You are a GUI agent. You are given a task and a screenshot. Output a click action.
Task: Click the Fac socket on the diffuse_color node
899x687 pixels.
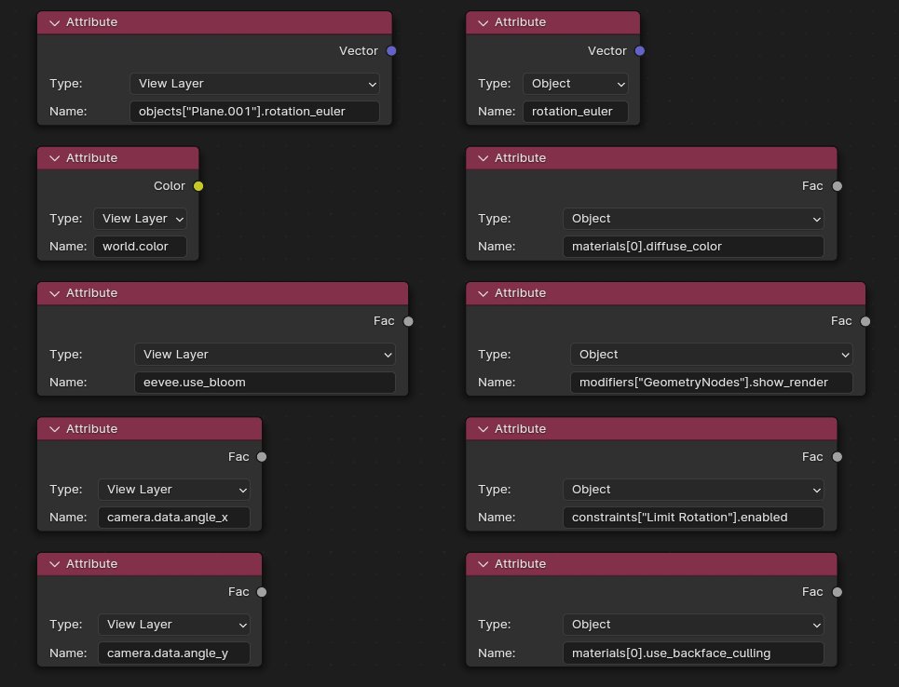[x=837, y=186]
